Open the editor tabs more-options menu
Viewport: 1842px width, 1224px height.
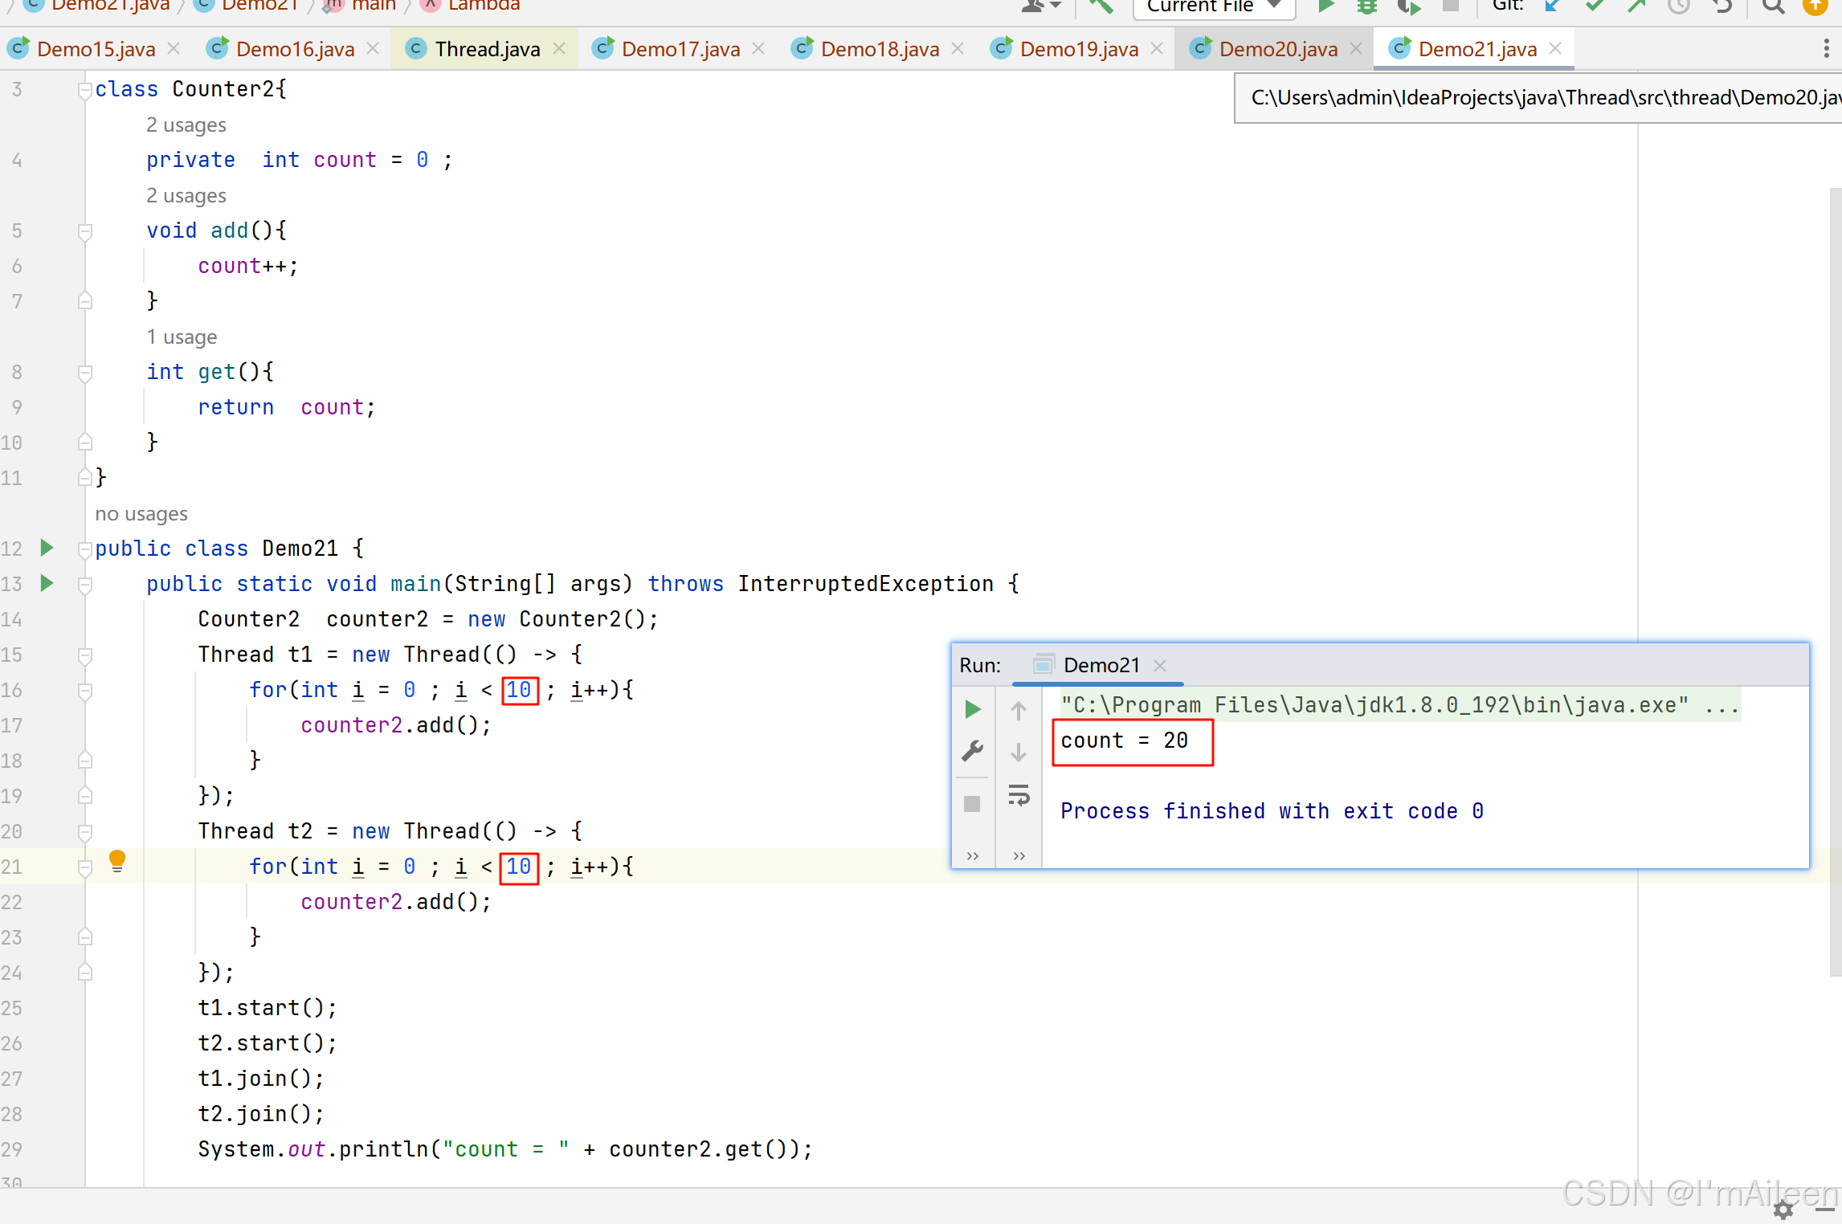(x=1826, y=49)
